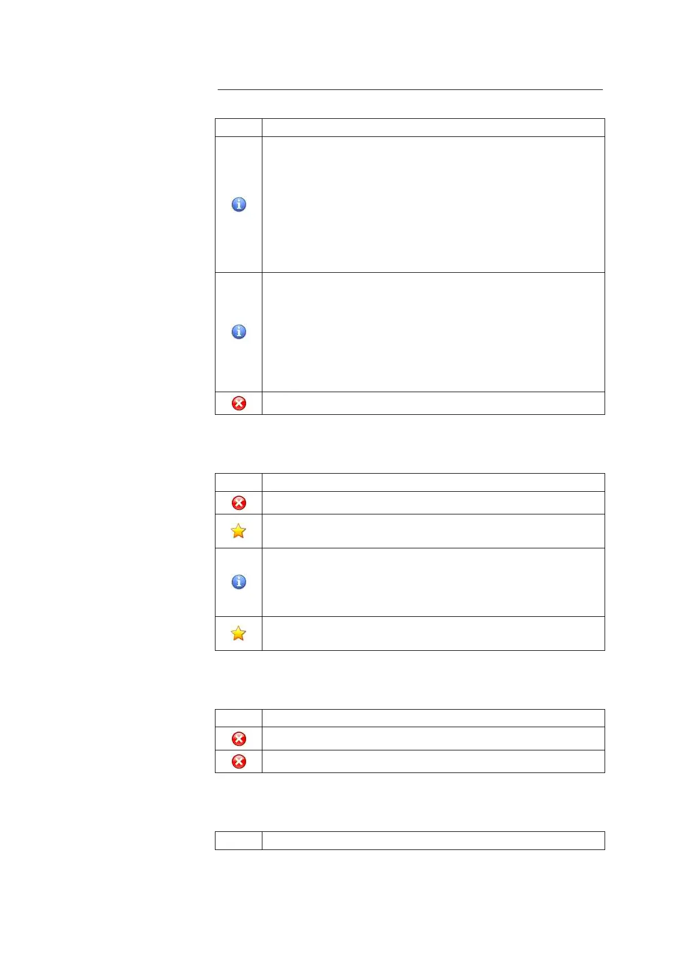Click the upper red error icon in third table

(239, 739)
